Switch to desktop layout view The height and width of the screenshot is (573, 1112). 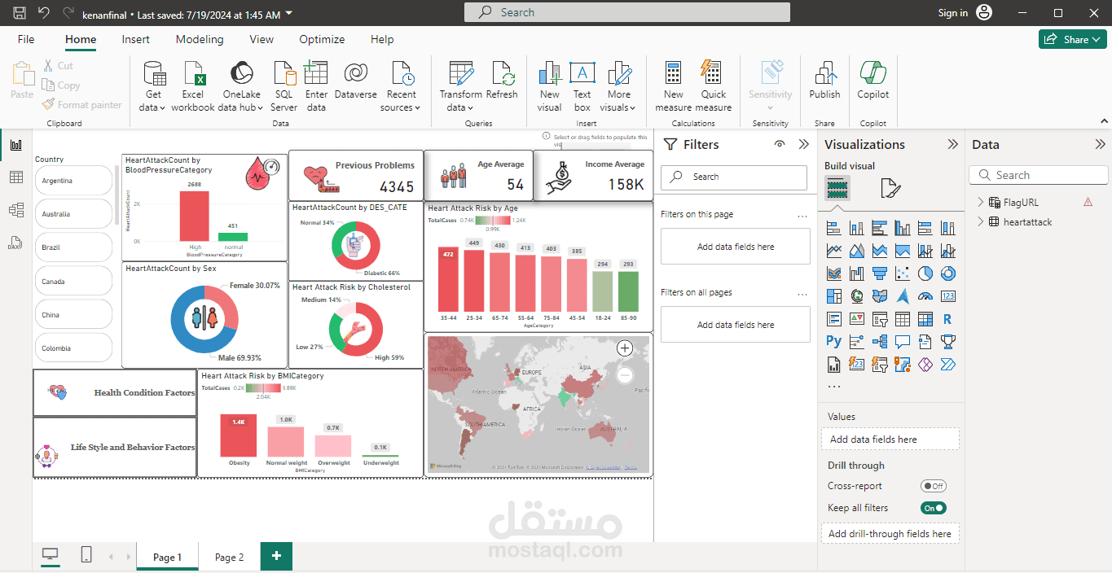[x=51, y=555]
